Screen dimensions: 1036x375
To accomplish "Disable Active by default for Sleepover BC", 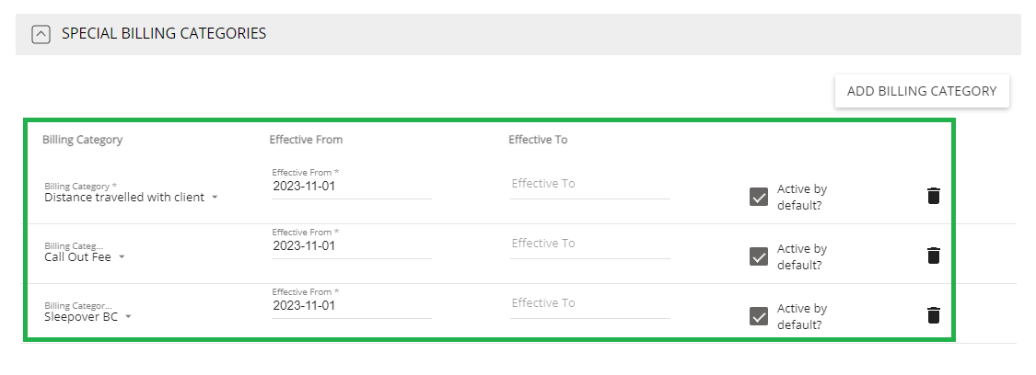I will (759, 317).
